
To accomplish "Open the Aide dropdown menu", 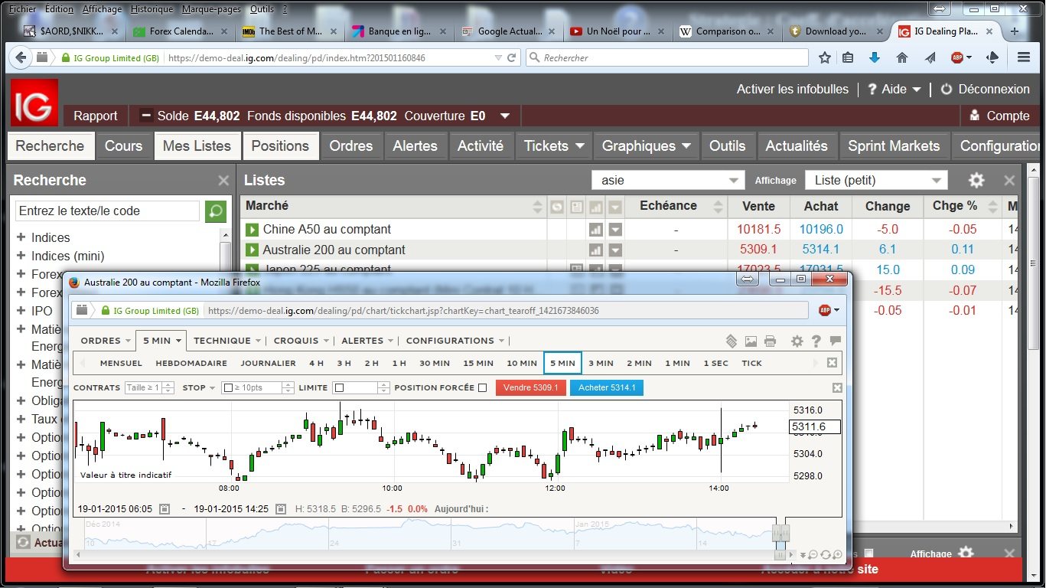I will (x=894, y=90).
